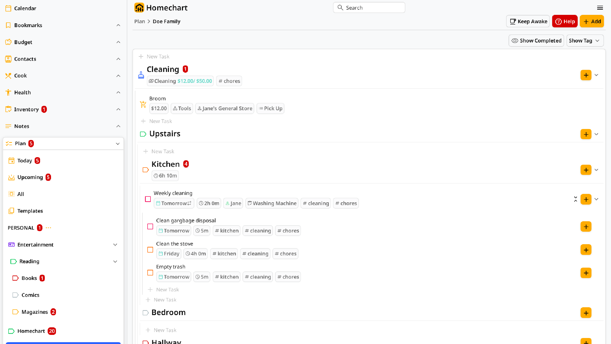Open Jane's General Store tag
Viewport: 611px width, 344px height.
pyautogui.click(x=225, y=108)
